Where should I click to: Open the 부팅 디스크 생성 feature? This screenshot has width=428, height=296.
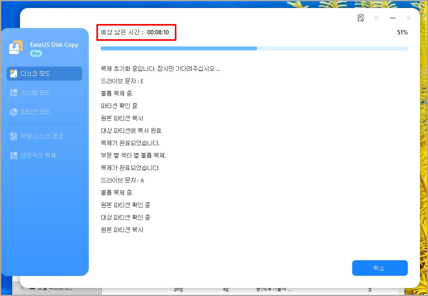coord(44,136)
